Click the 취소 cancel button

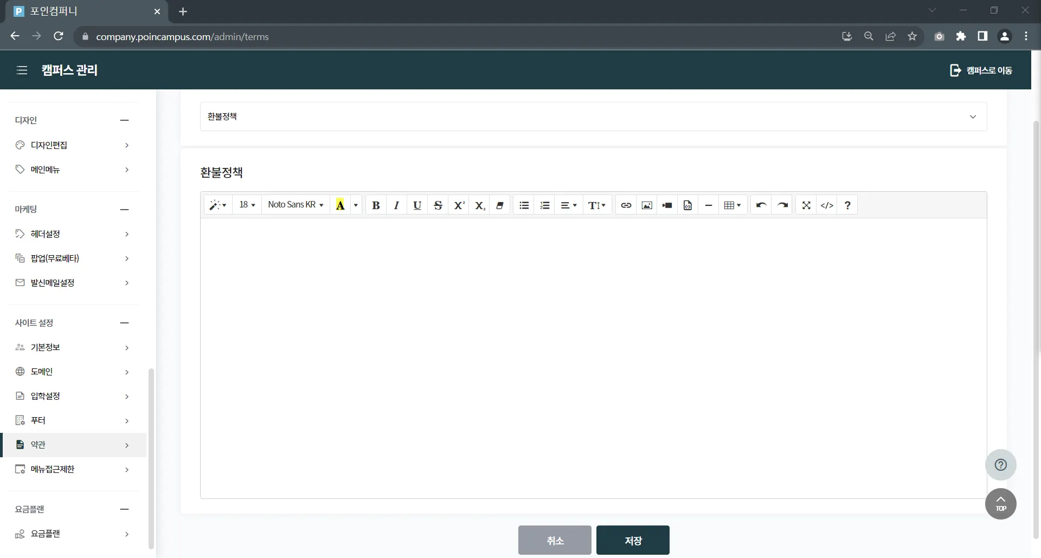click(x=555, y=540)
